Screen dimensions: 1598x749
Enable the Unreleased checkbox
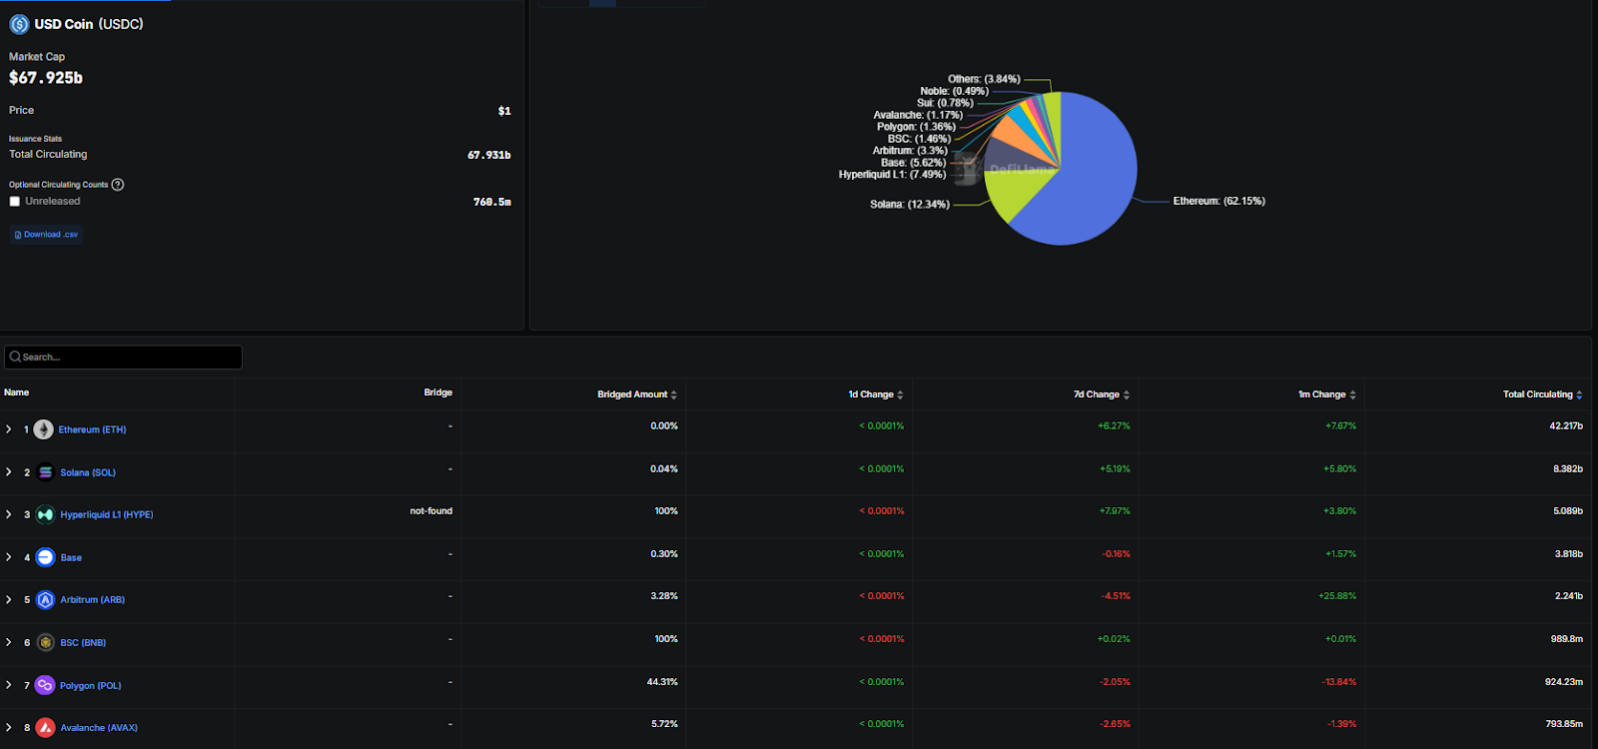click(x=15, y=202)
